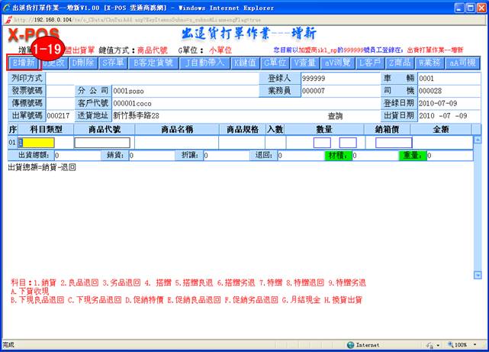Viewport: 489px width, 352px height.
Task: Click the S存單 save order button
Action: [111, 62]
